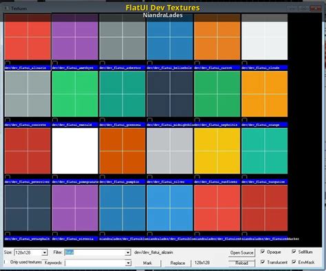Click the dev/dev_flatui_orange name label
This screenshot has width=326, height=271.
point(265,124)
